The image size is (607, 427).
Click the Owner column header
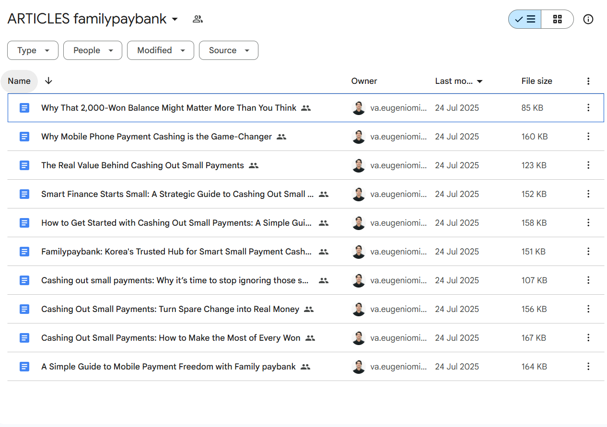(x=364, y=81)
